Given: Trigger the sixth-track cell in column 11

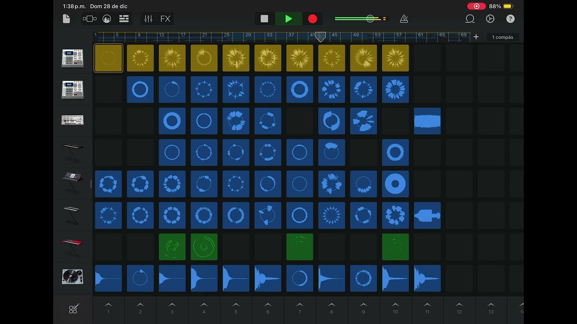Looking at the screenshot, I should 427,215.
